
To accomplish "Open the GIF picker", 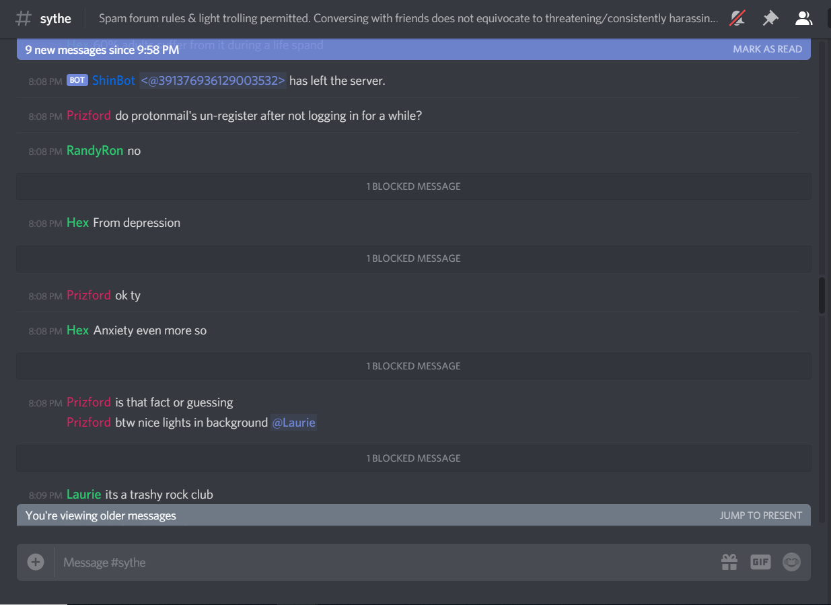I will (760, 562).
